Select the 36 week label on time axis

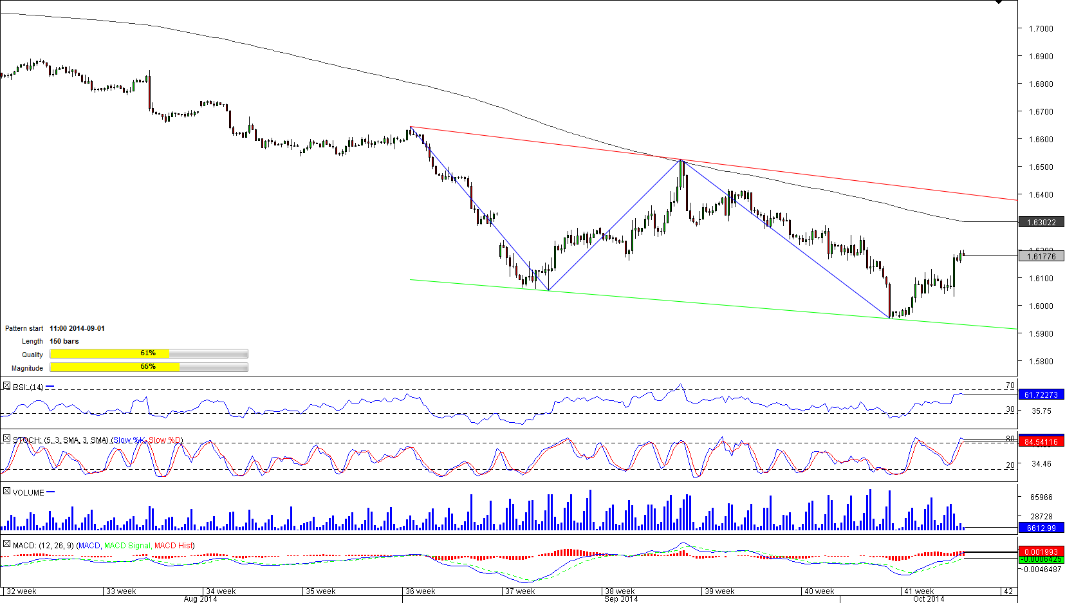pyautogui.click(x=420, y=591)
